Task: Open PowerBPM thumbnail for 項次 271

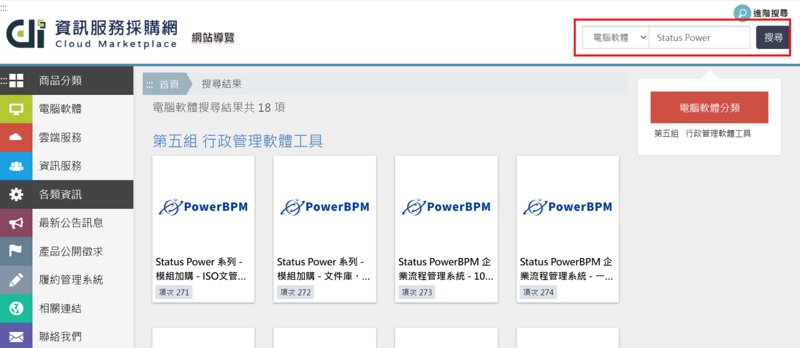Action: pos(203,206)
